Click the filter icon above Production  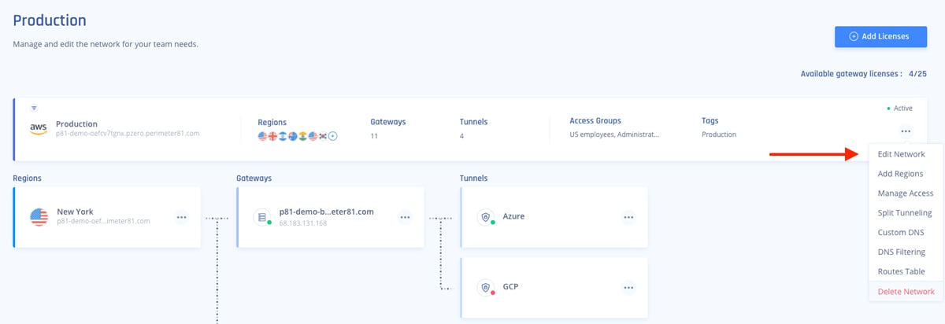pos(34,108)
